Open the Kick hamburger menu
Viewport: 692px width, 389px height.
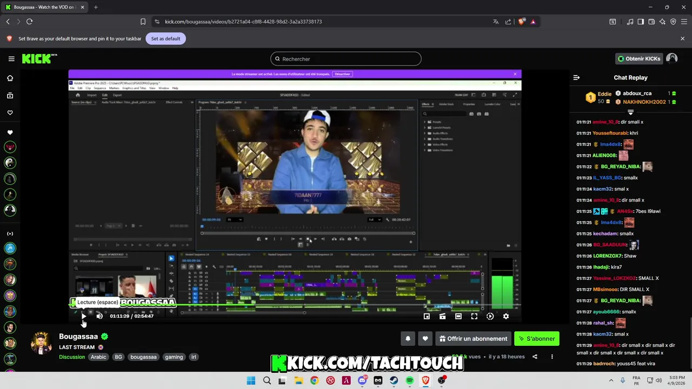11,59
